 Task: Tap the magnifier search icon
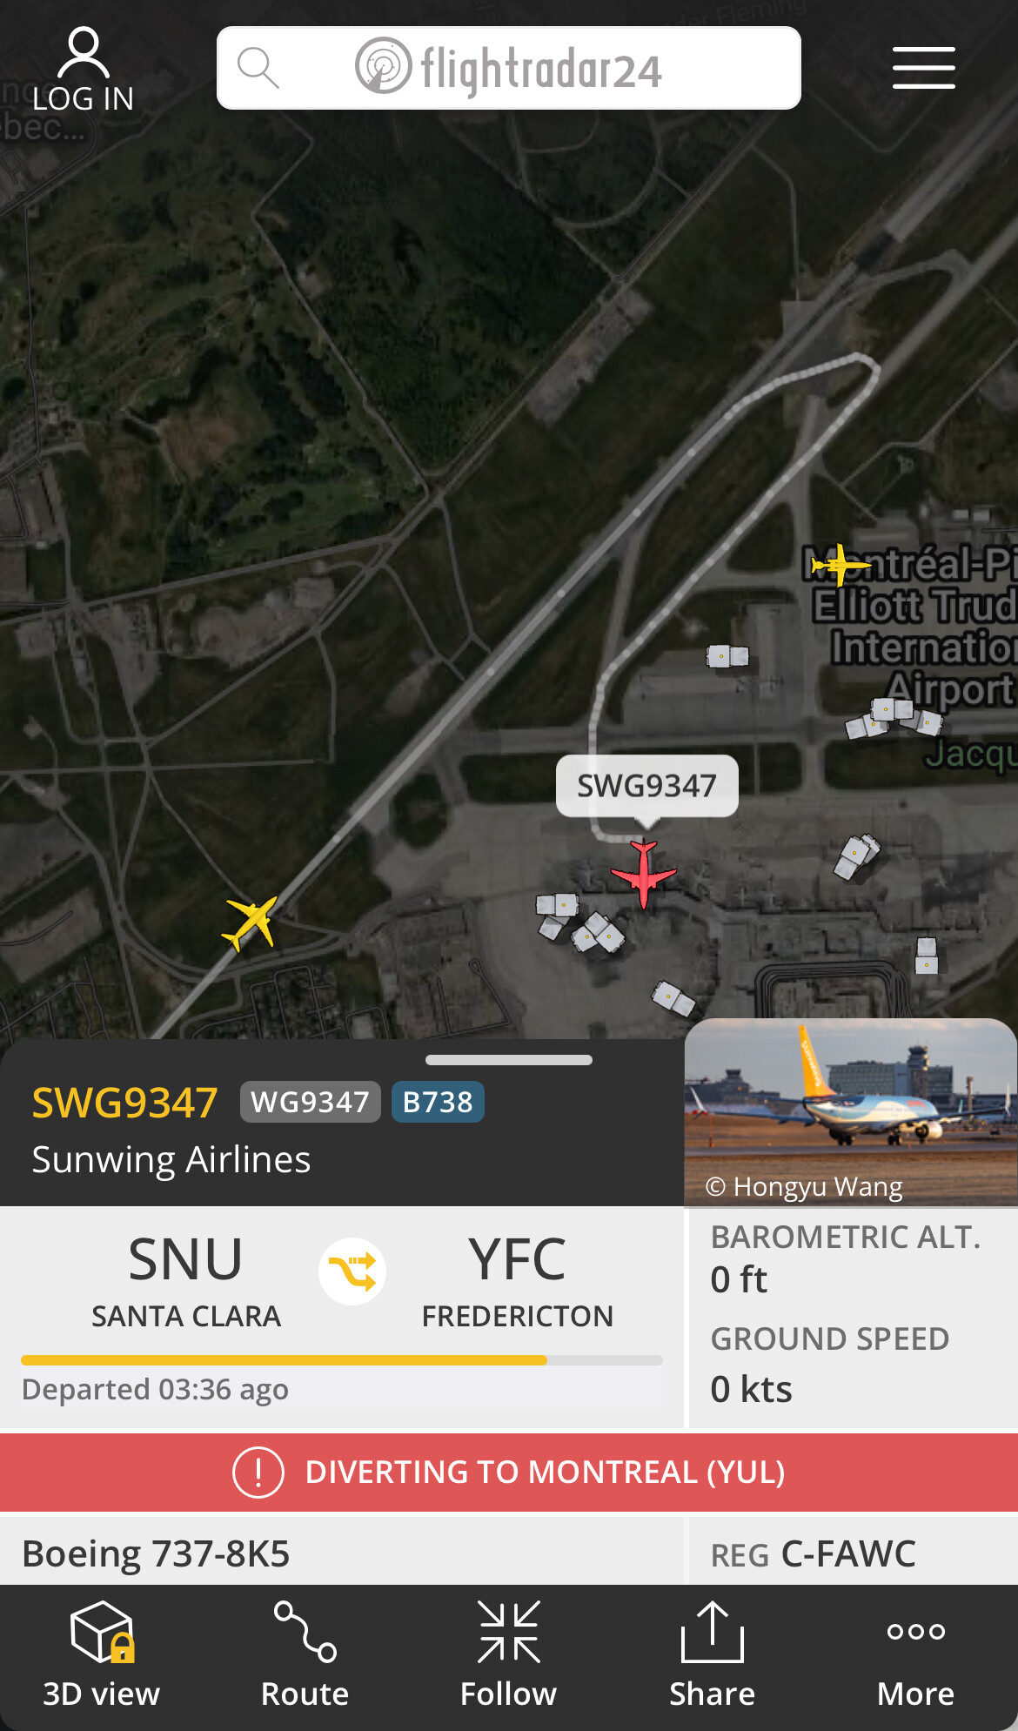(x=258, y=68)
